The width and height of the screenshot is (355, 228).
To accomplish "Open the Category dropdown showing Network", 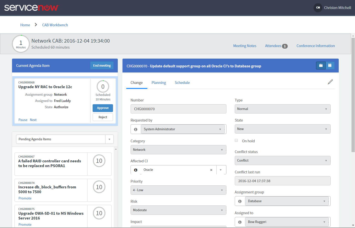I will [178, 150].
